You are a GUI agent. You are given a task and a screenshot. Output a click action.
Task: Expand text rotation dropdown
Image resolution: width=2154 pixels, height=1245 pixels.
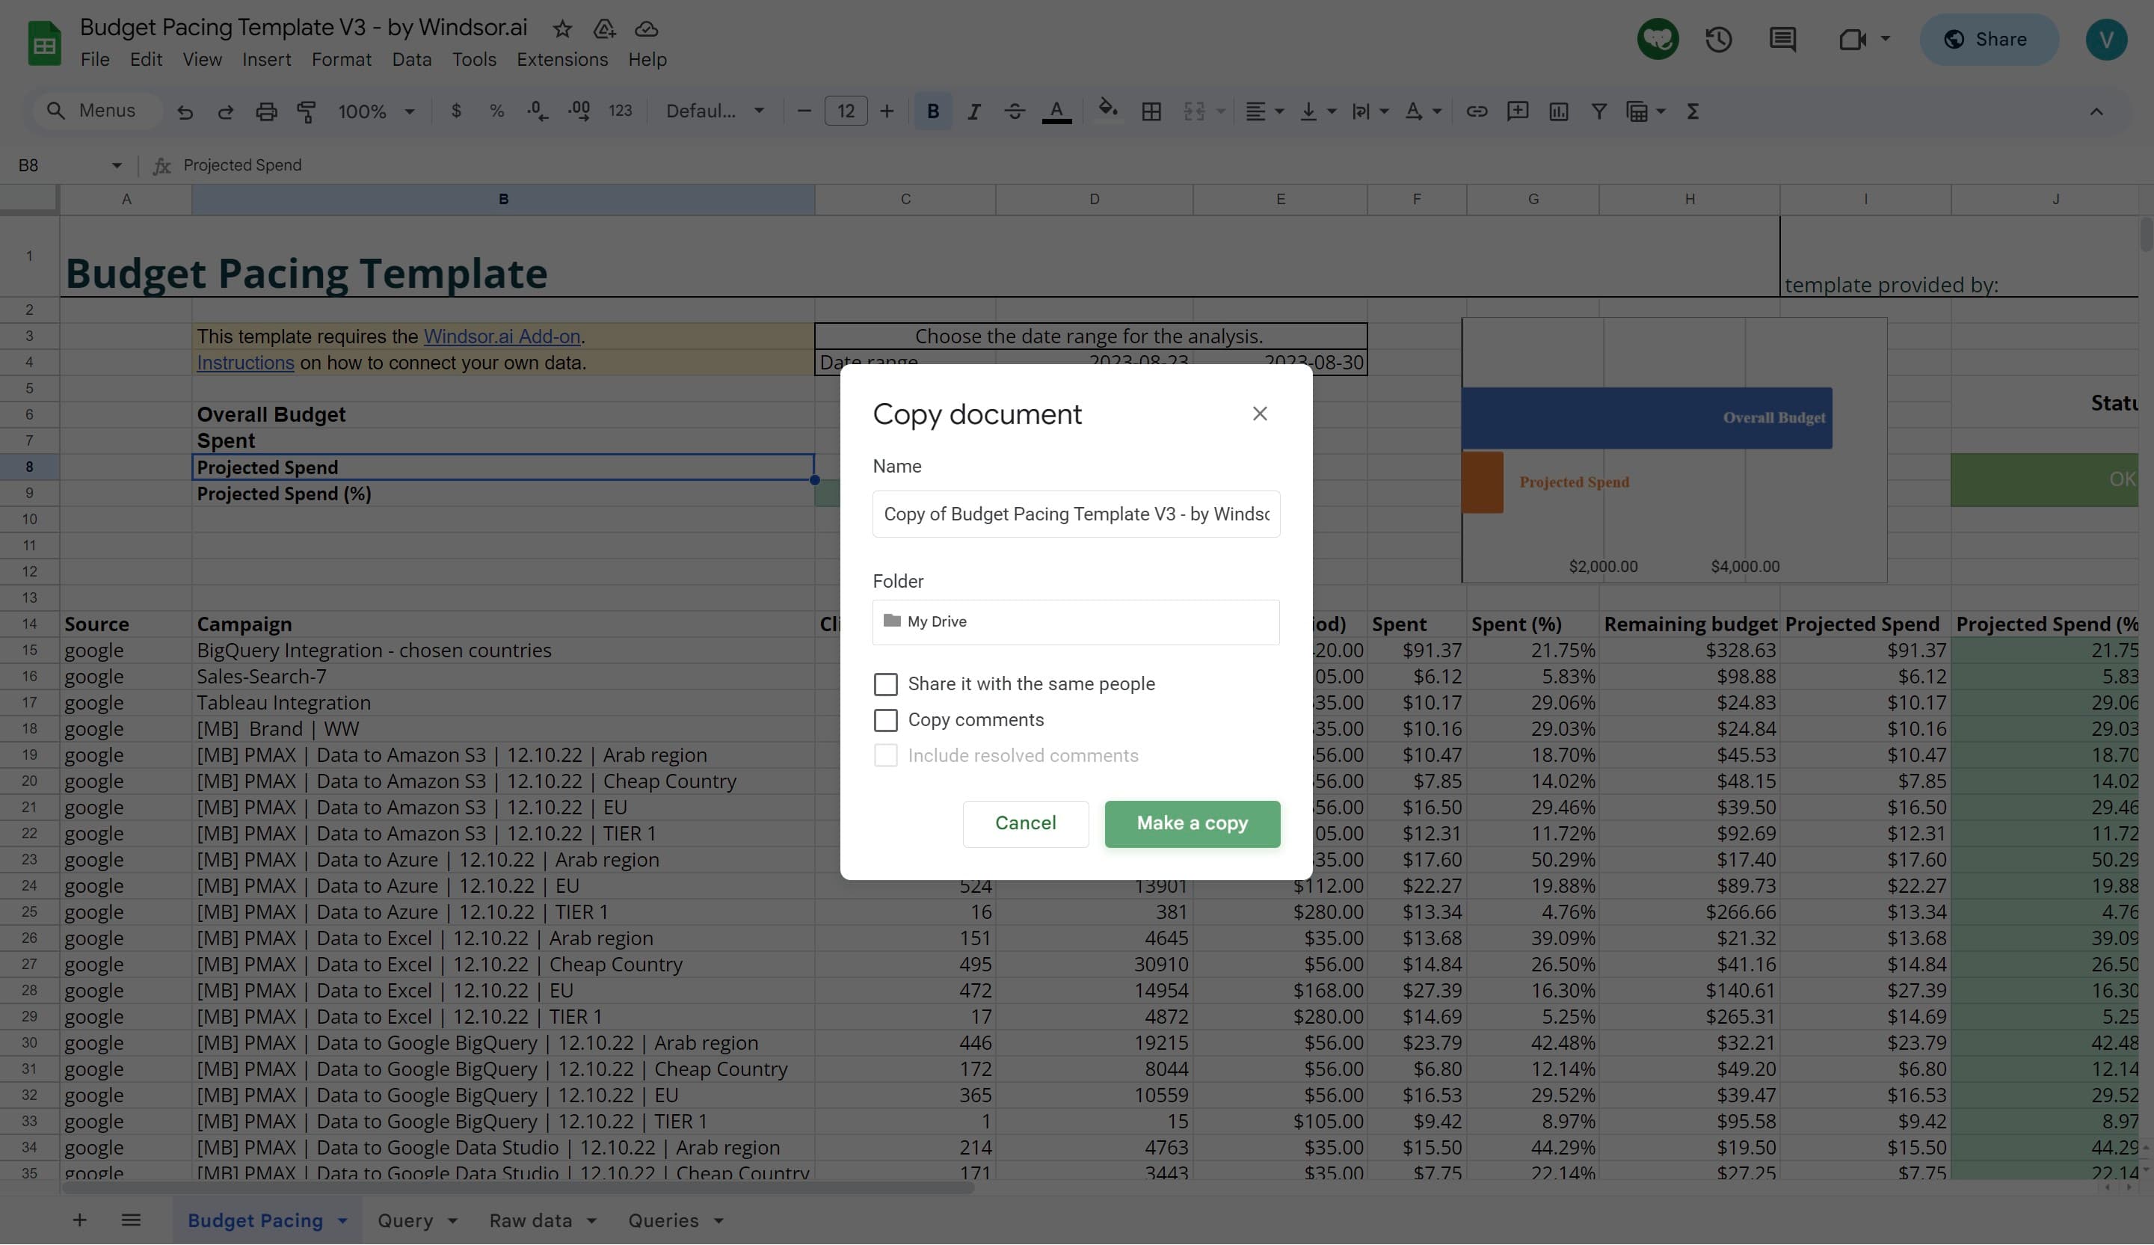pos(1437,111)
